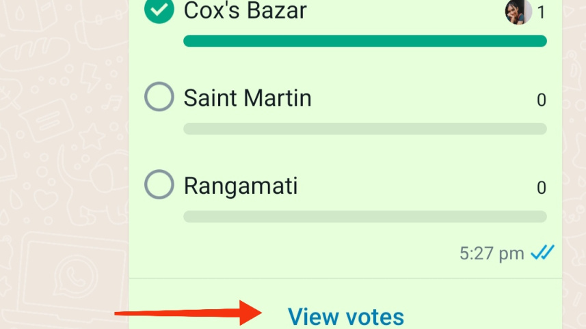Tap the zero vote count for Saint Martin
This screenshot has width=586, height=329.
[541, 100]
